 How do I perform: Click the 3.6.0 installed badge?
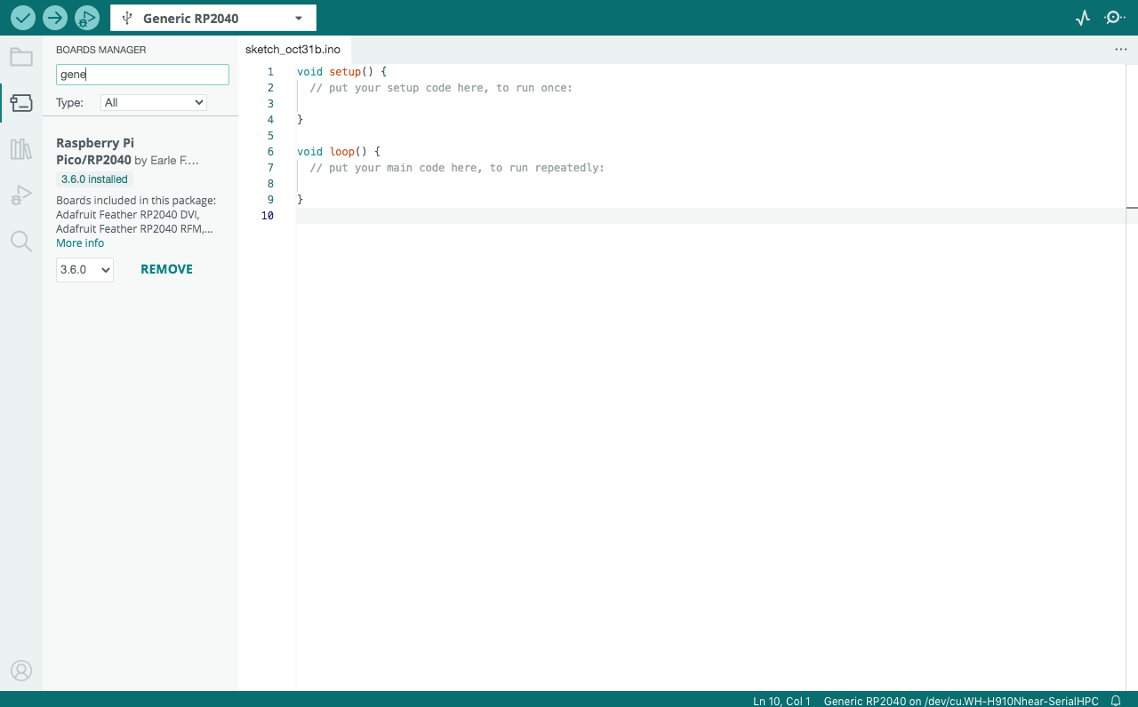coord(94,179)
